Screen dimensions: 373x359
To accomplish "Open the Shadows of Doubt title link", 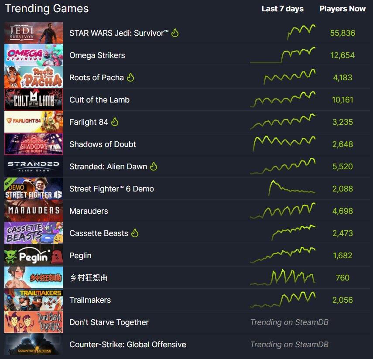I will pos(103,144).
